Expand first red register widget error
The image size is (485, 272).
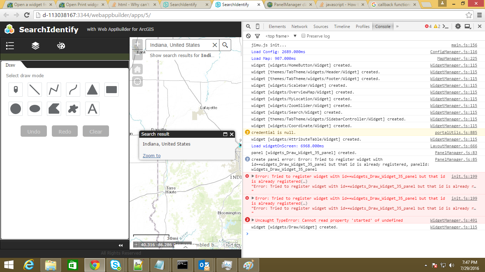253,176
